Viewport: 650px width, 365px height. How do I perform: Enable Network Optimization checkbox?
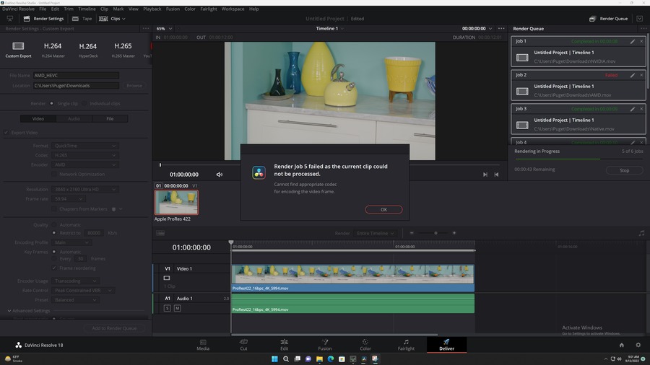[x=54, y=175]
